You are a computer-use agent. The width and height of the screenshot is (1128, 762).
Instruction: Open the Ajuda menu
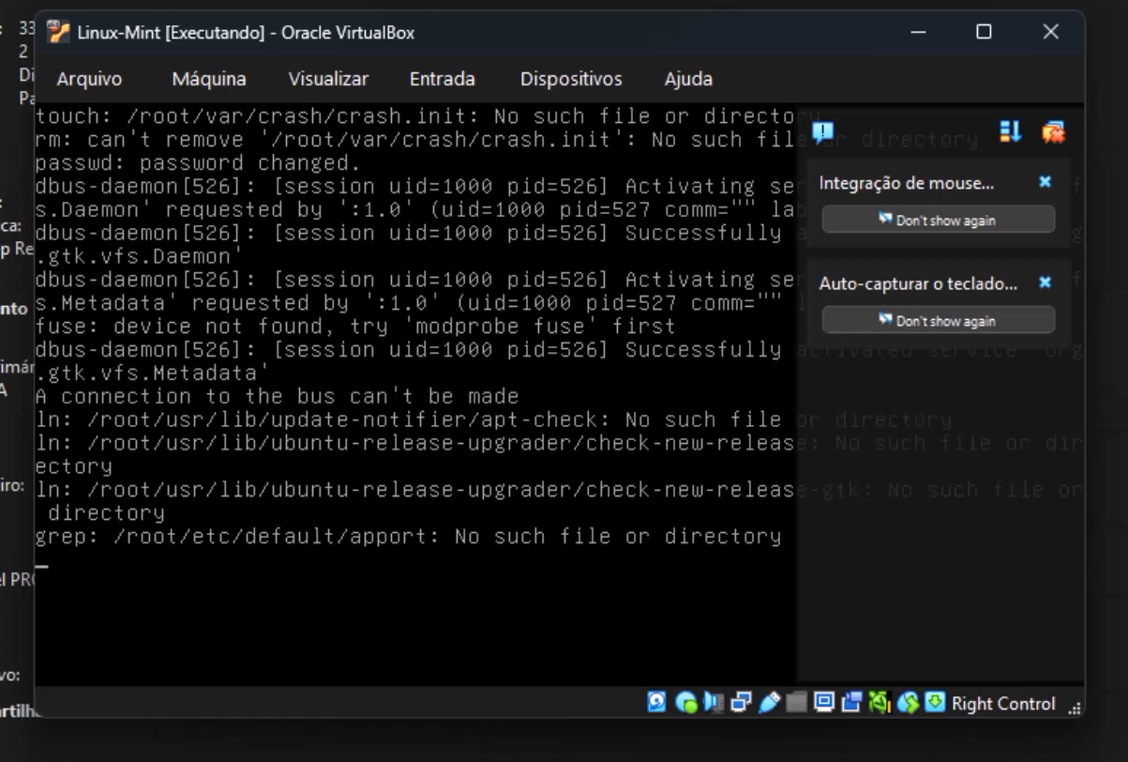688,80
